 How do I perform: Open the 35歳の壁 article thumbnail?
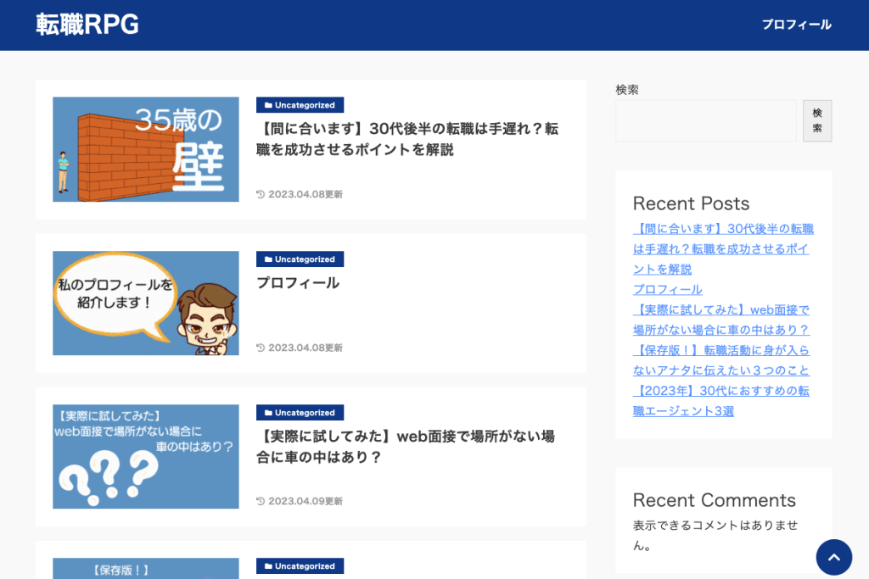tap(146, 149)
